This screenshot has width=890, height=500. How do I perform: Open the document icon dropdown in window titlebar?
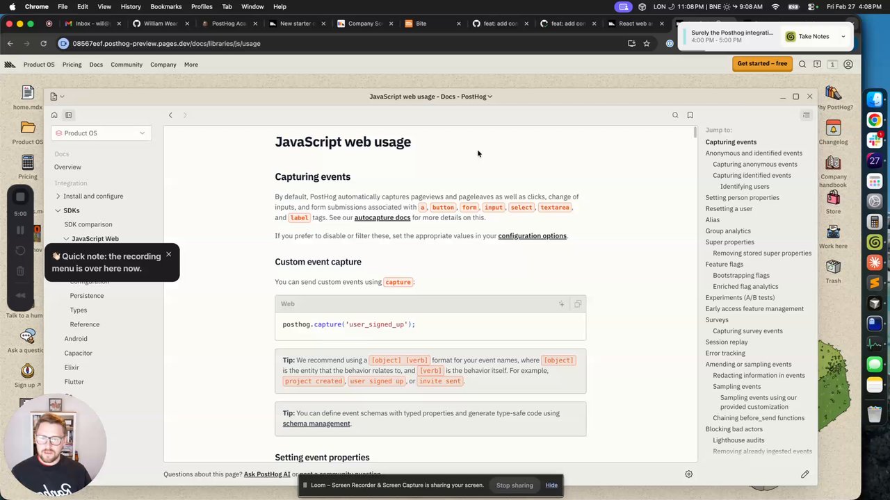57,97
